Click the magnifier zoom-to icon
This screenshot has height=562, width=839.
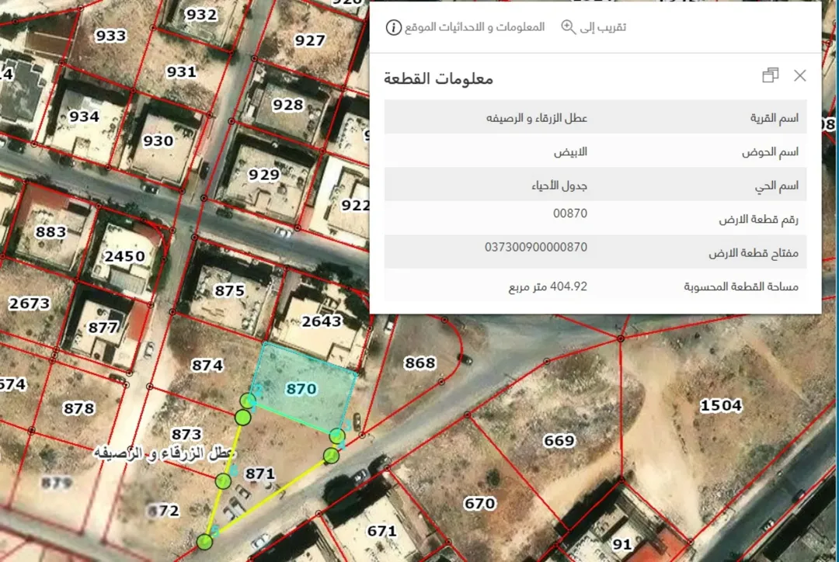tap(568, 26)
